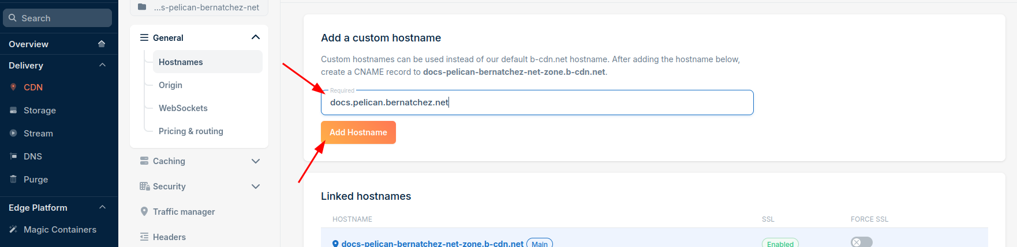Click the Traffic manager location icon
This screenshot has height=247, width=1017.
[x=144, y=211]
